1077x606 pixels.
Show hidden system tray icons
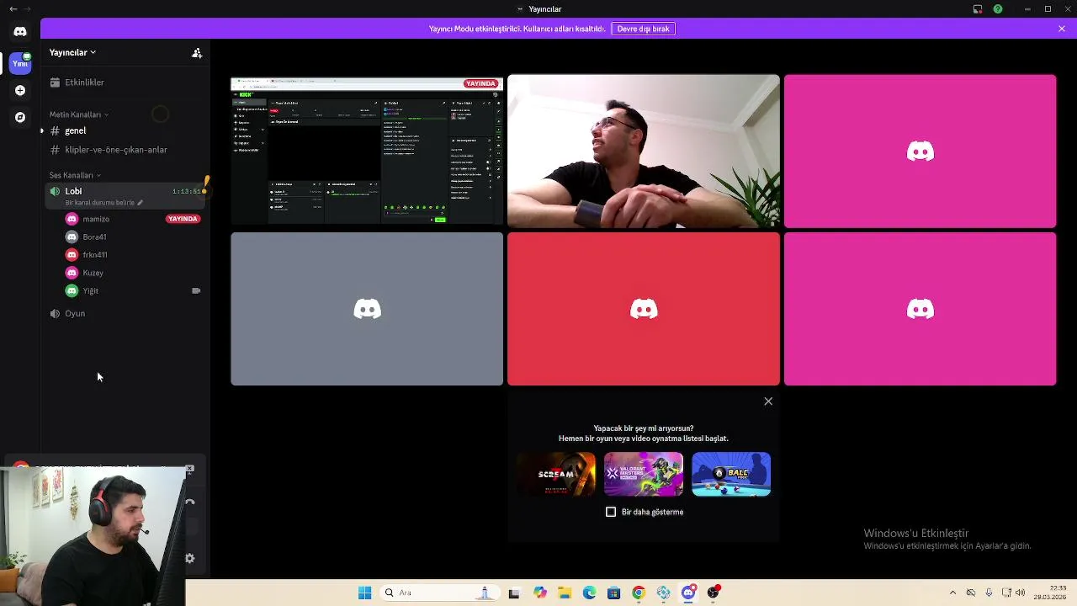[x=952, y=593]
